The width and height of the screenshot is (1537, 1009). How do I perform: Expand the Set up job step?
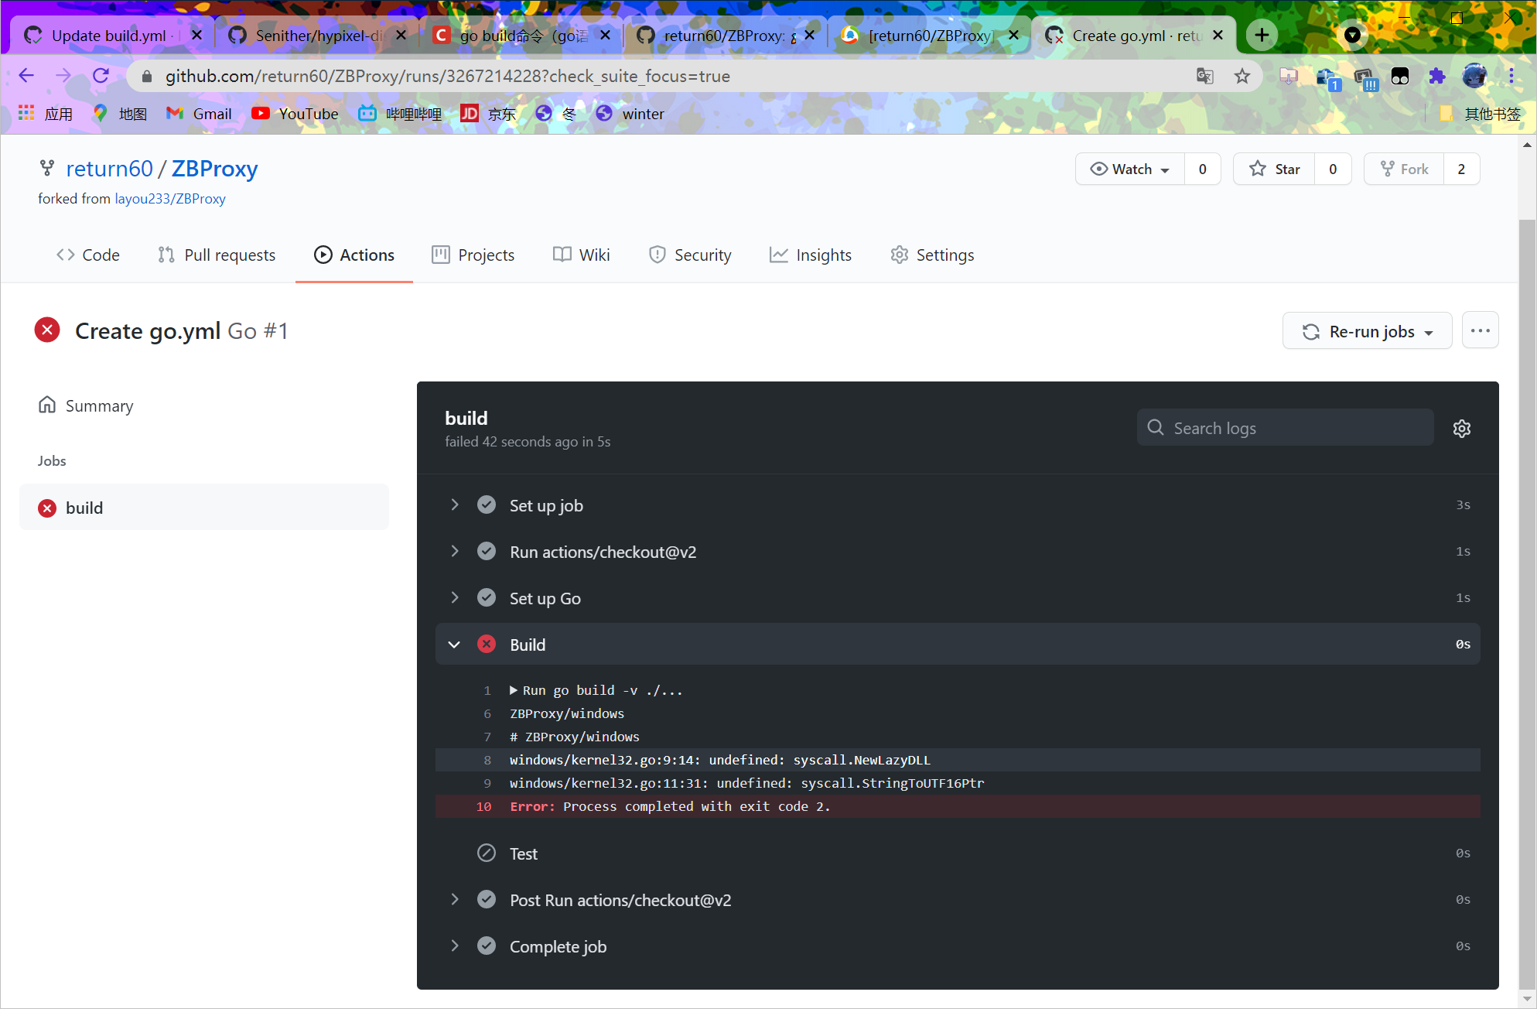[455, 504]
